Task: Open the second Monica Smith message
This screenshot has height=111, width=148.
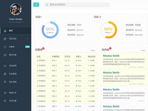Action: pos(124,78)
